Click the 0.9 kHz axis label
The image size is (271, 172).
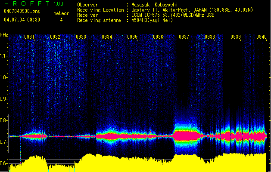pos(4,99)
